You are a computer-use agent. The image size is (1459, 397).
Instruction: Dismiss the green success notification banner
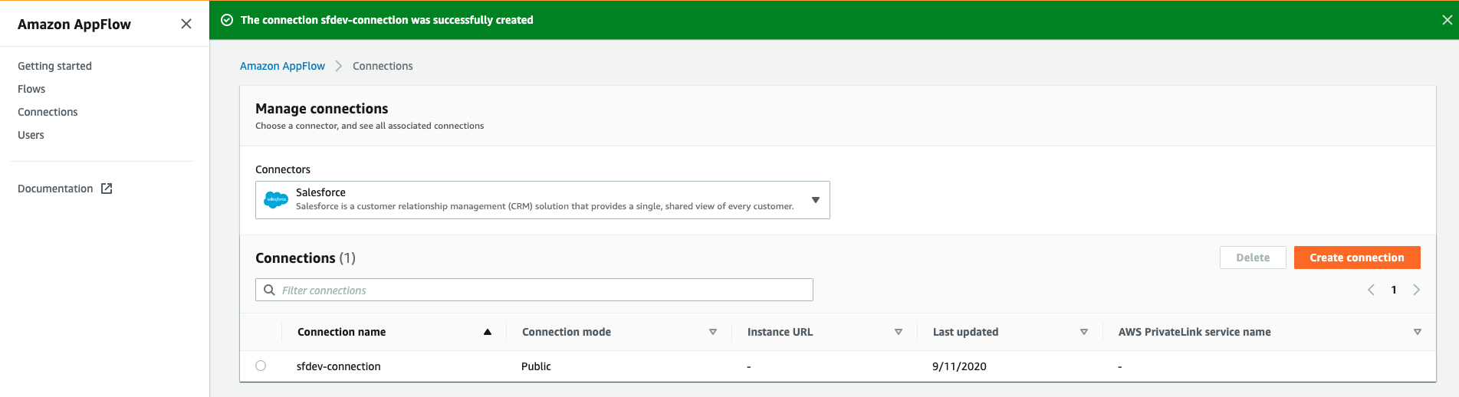[1447, 20]
